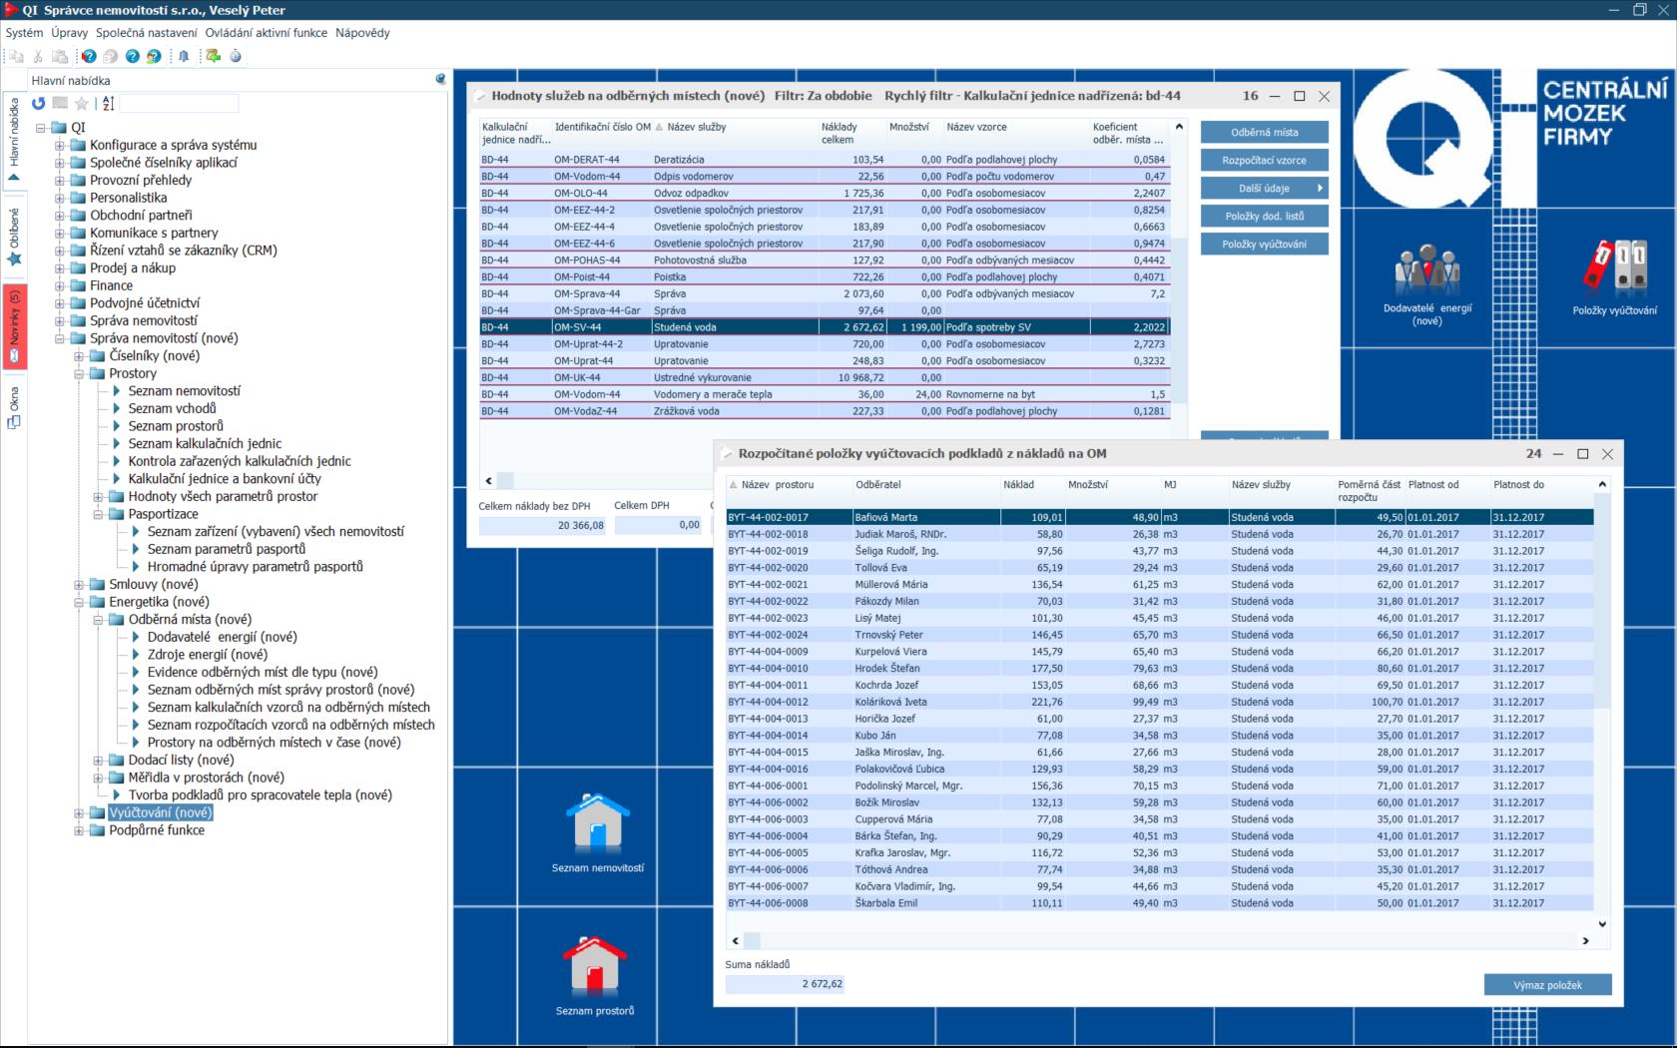1677x1048 pixels.
Task: Open Tvorba podkladů pro spracovatele tepla (nové)
Action: [260, 795]
